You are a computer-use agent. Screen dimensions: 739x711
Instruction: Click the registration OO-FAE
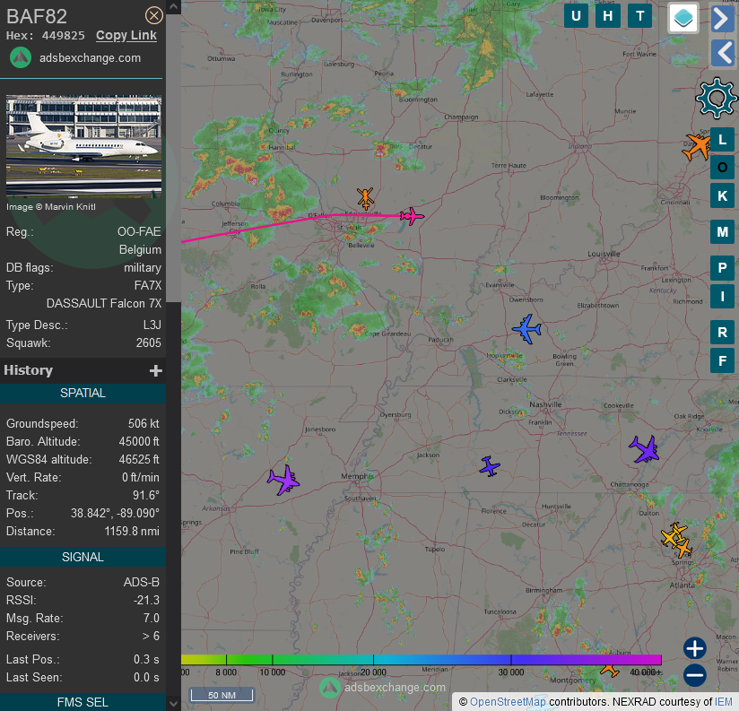tap(139, 232)
